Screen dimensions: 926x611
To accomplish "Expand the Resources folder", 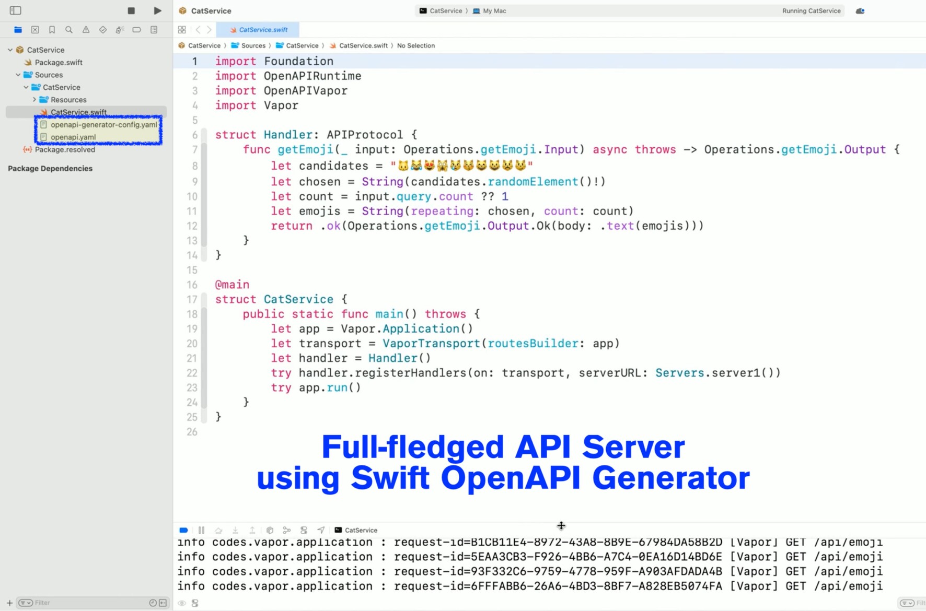I will coord(34,100).
